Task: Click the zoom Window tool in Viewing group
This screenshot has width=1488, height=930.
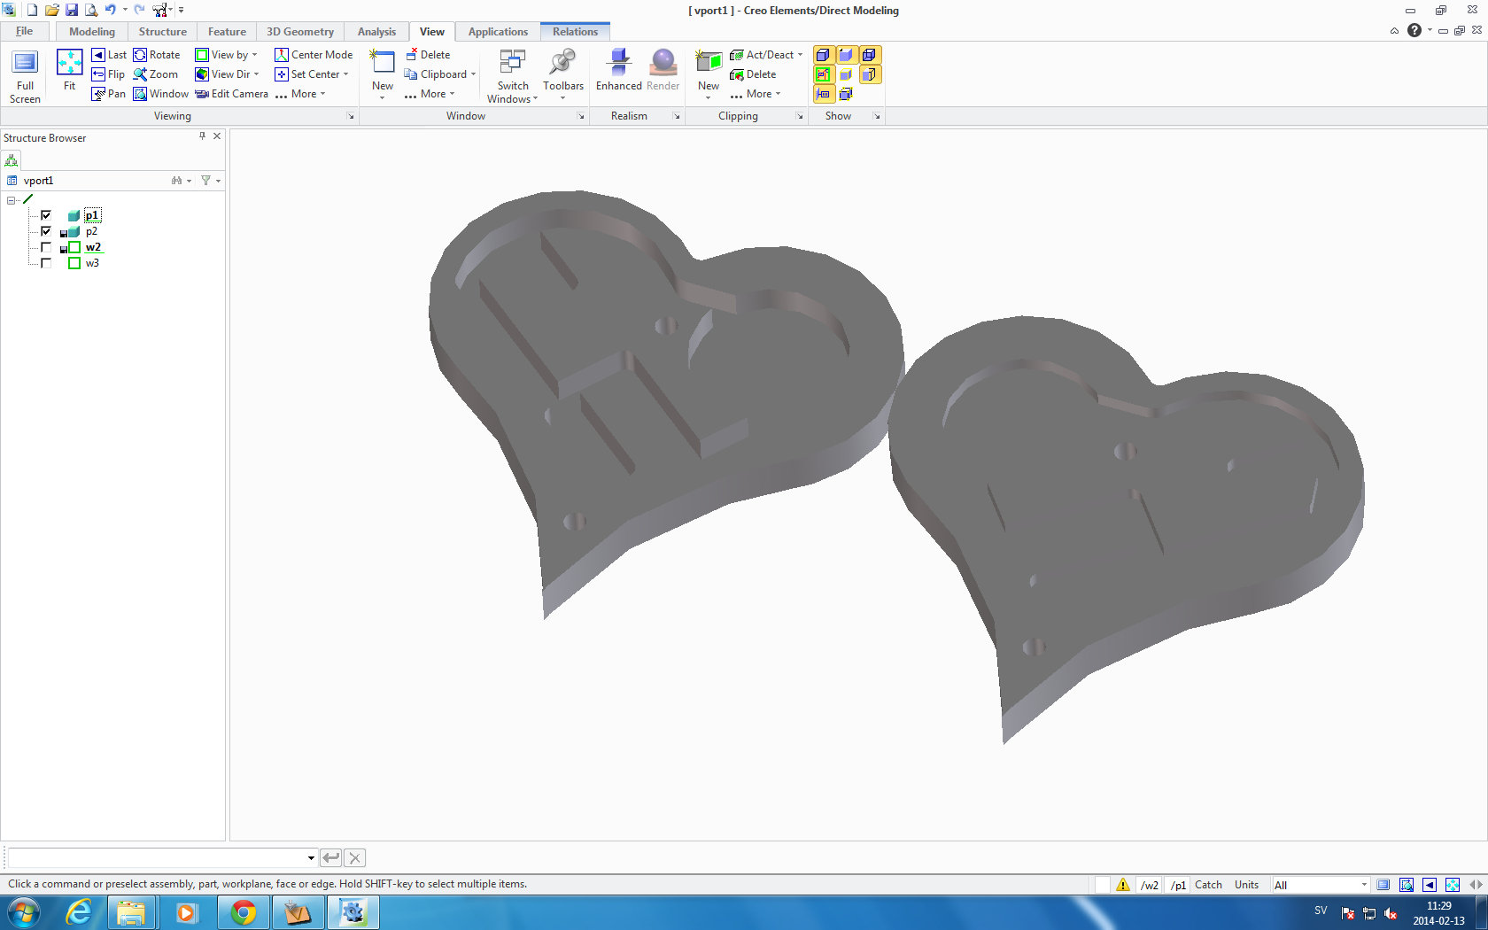Action: (x=160, y=94)
